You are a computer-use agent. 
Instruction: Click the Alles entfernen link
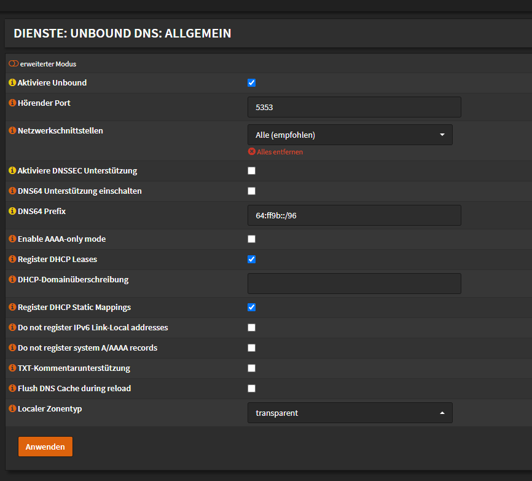pyautogui.click(x=280, y=152)
